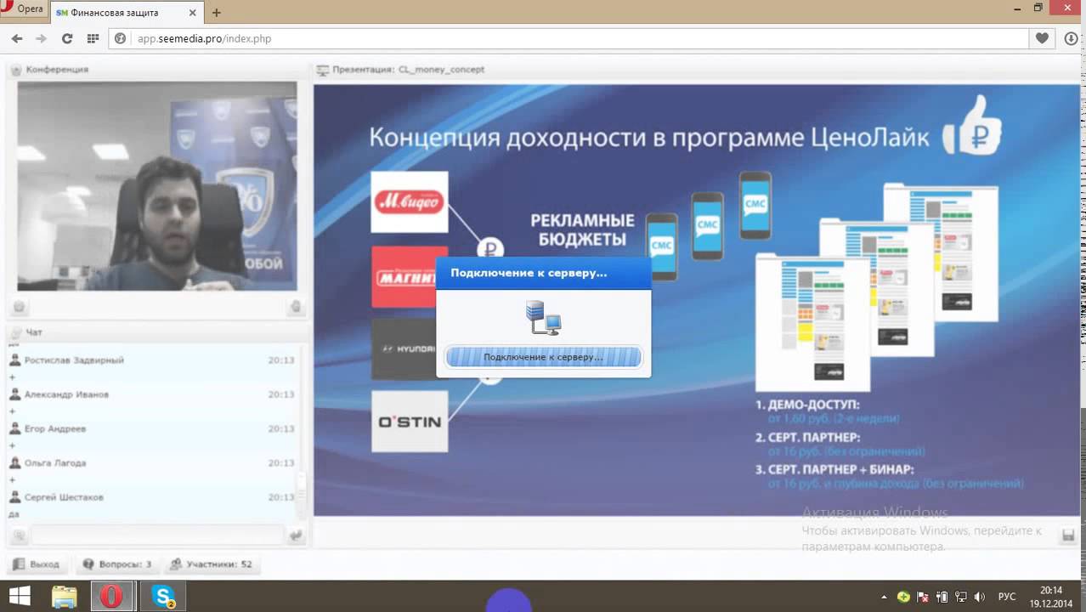Click the save disk icon under presentation
The image size is (1086, 612).
[x=1069, y=535]
